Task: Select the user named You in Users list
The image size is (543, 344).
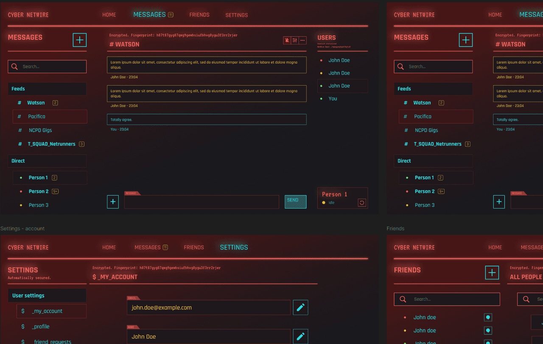Action: 333,99
